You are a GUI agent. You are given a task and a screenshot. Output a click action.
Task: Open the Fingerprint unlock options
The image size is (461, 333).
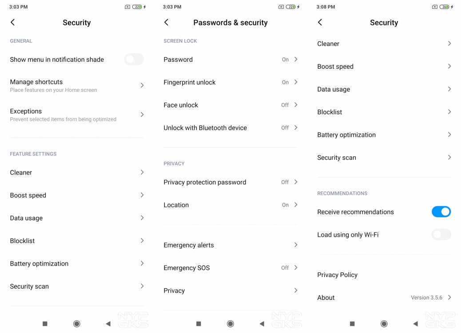[230, 82]
